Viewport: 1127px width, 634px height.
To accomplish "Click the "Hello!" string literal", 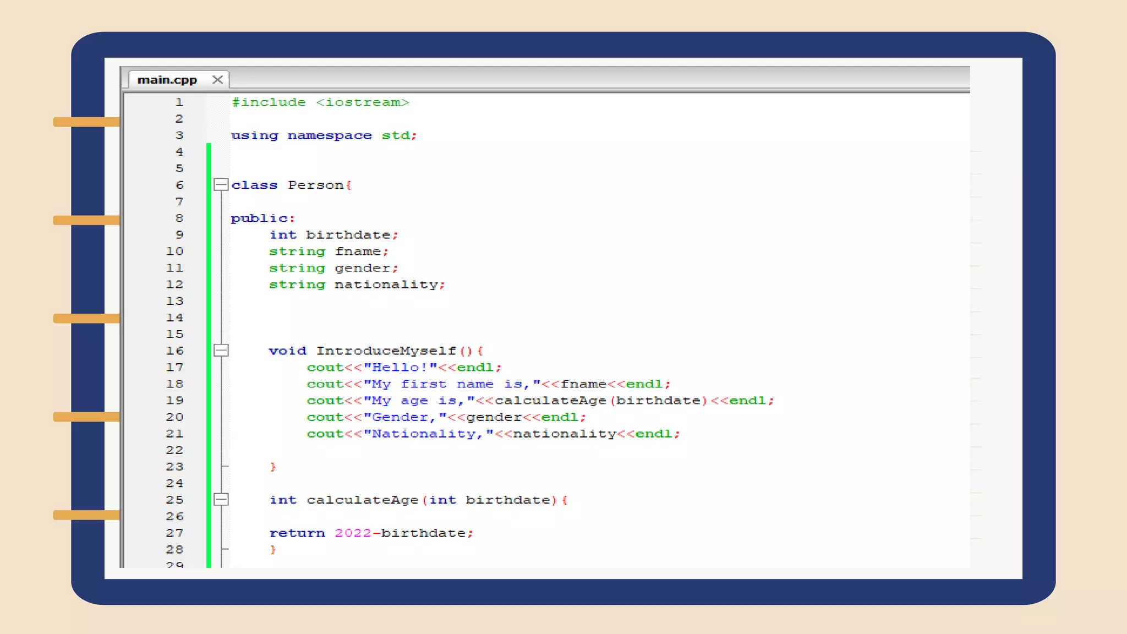I will pyautogui.click(x=400, y=367).
